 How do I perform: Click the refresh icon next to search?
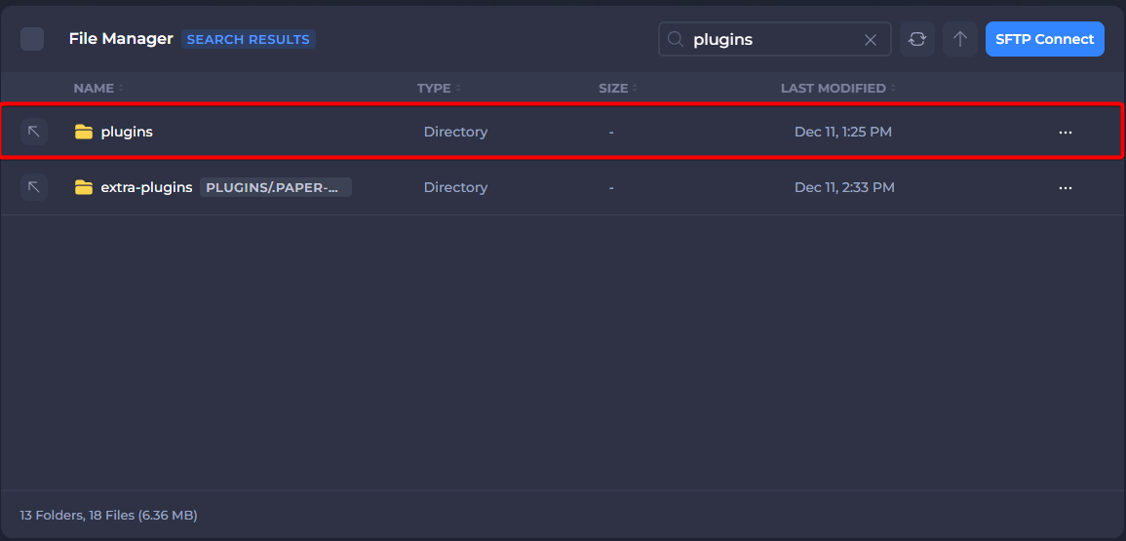point(916,39)
